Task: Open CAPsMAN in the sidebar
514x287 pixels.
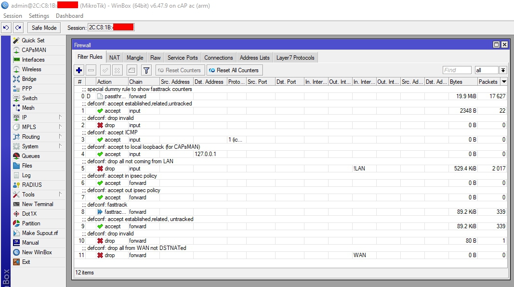Action: point(34,50)
